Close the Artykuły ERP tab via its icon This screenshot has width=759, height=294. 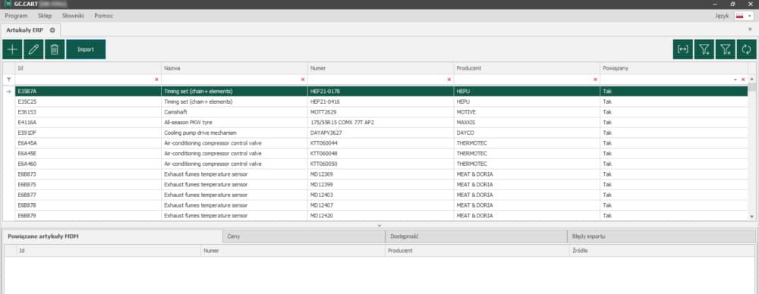click(52, 30)
